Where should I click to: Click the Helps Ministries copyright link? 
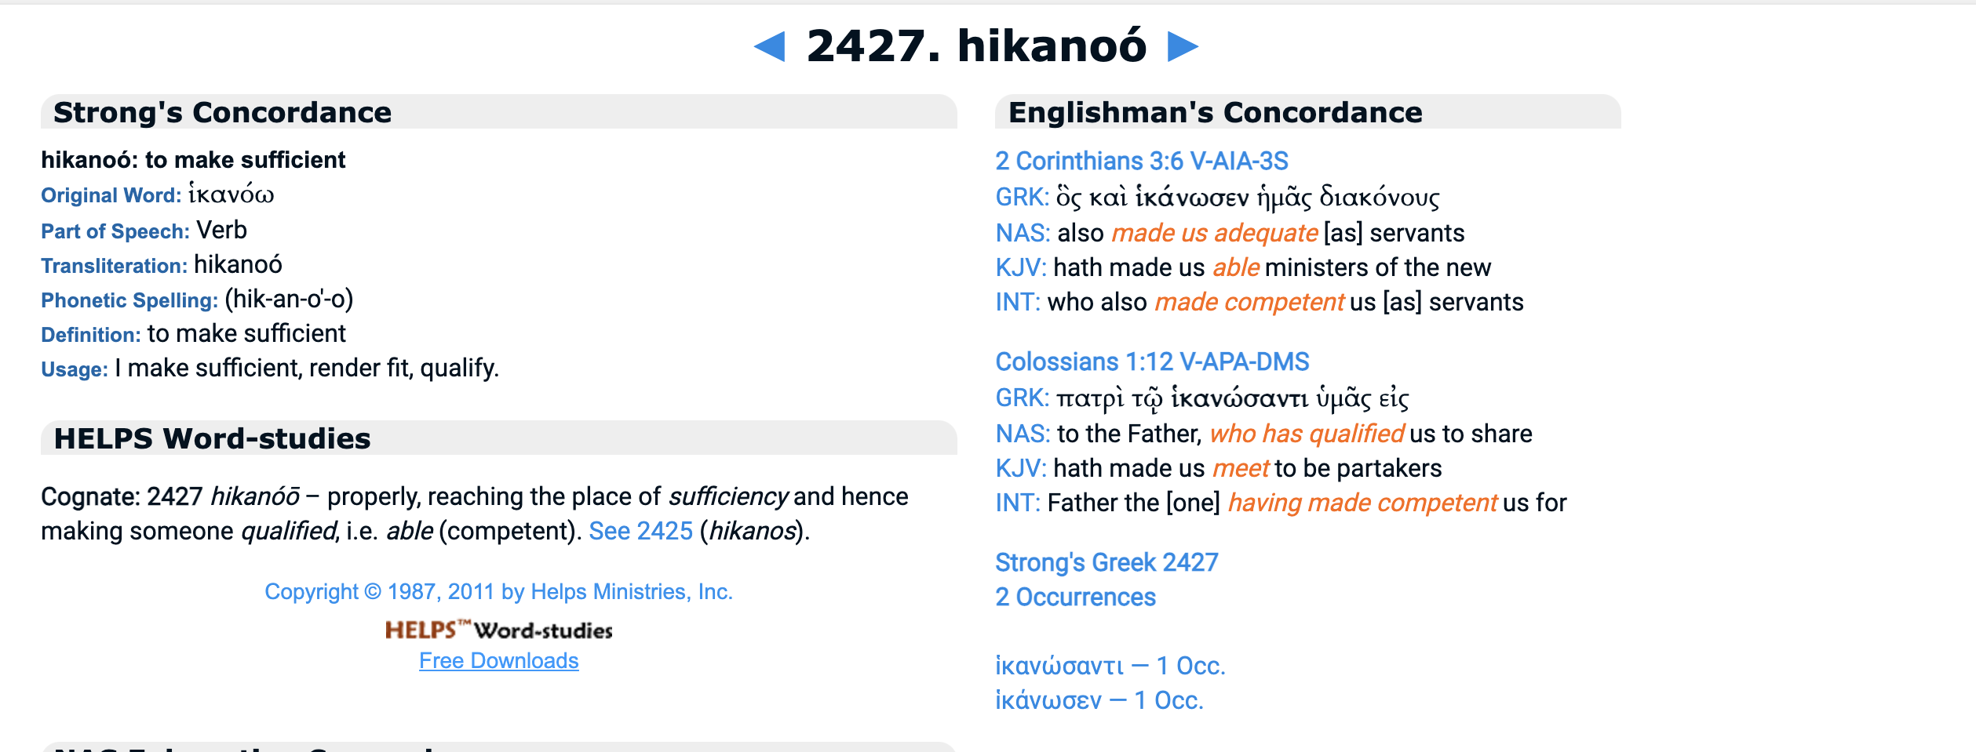pos(498,591)
